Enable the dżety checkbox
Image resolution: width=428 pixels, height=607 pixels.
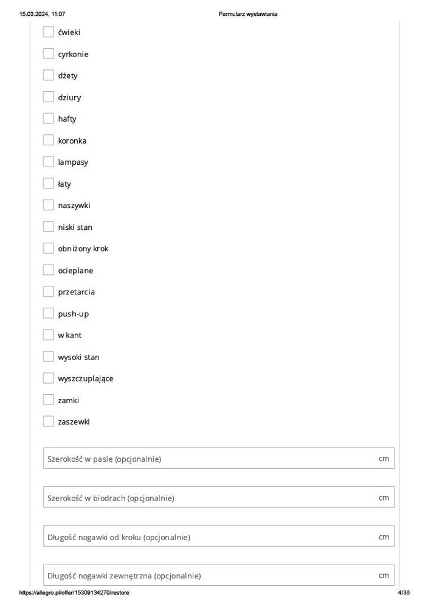[x=49, y=75]
